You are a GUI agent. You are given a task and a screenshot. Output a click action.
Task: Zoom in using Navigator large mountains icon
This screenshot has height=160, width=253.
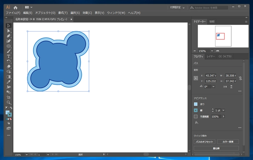[x=218, y=51]
